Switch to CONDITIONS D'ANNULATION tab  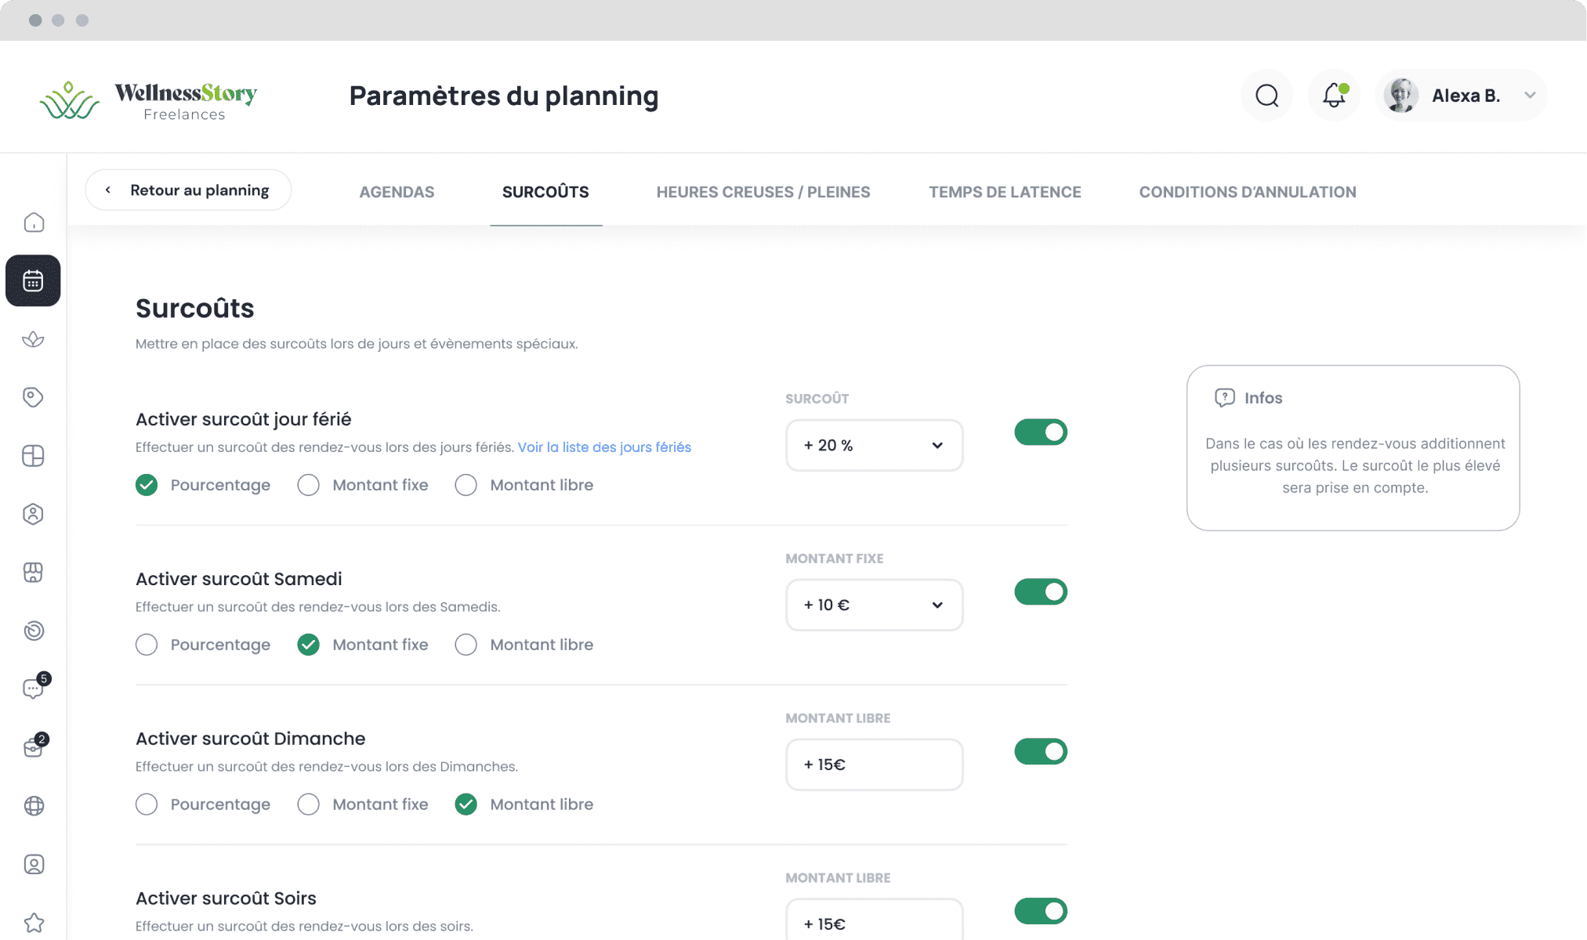[x=1248, y=193]
